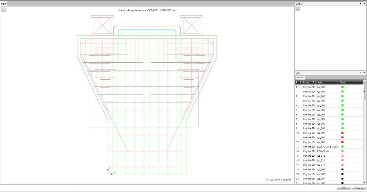
Task: Select row 13 with layer 200_SPODNI STAVBA
Action: tap(327, 147)
